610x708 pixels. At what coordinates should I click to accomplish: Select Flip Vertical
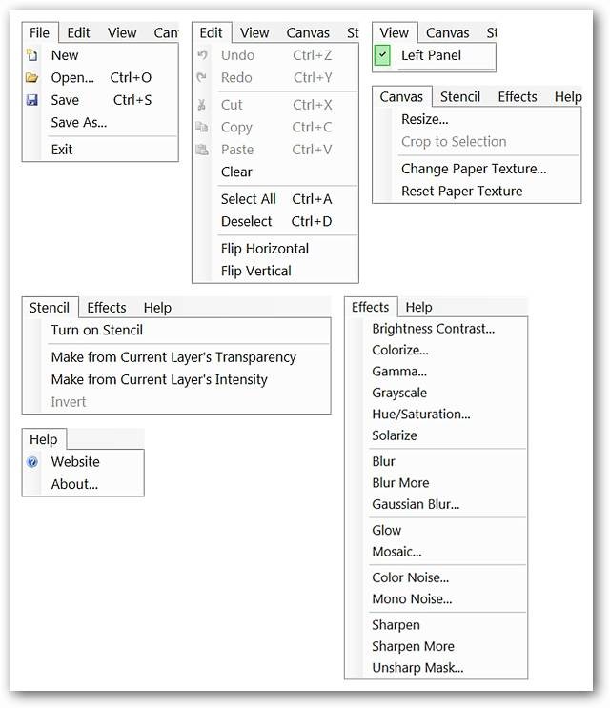[256, 271]
